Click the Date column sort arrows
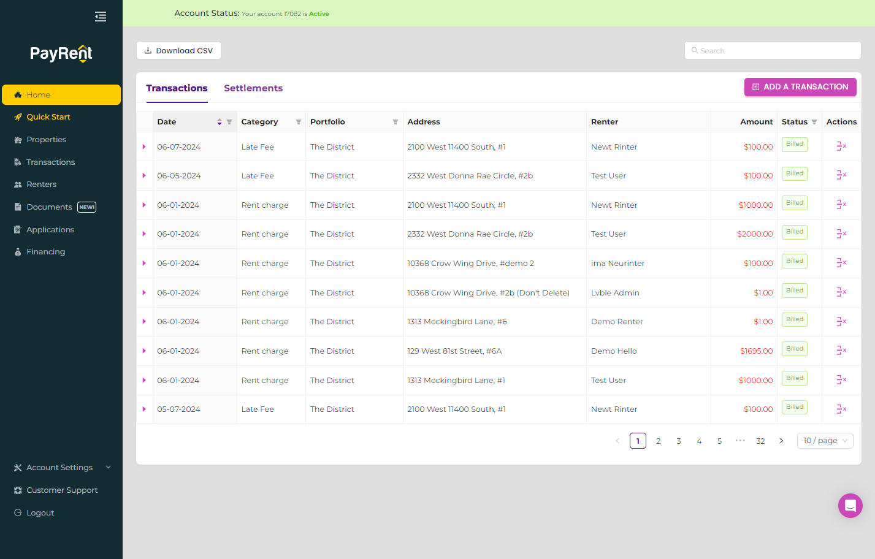This screenshot has height=559, width=875. [x=220, y=122]
